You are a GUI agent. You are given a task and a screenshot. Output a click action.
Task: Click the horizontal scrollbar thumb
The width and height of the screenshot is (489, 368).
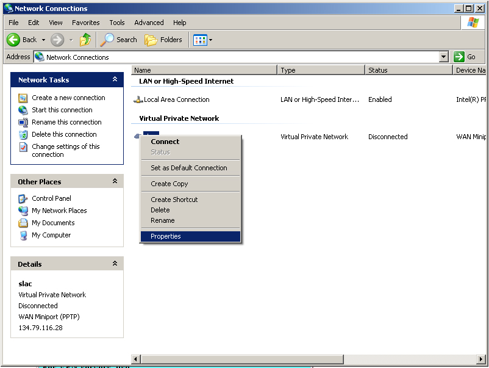click(242, 359)
